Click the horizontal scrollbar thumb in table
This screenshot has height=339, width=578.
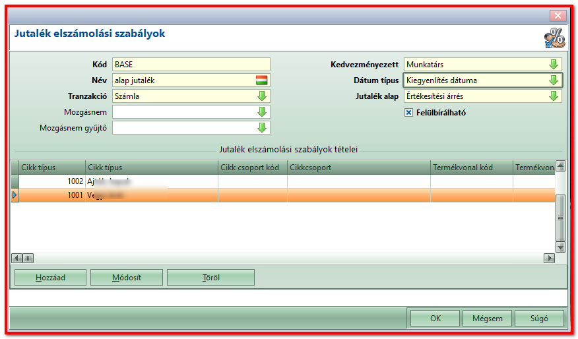pyautogui.click(x=28, y=258)
